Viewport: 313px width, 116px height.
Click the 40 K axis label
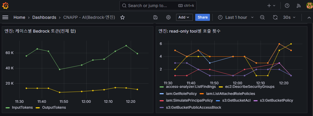pos(10,68)
